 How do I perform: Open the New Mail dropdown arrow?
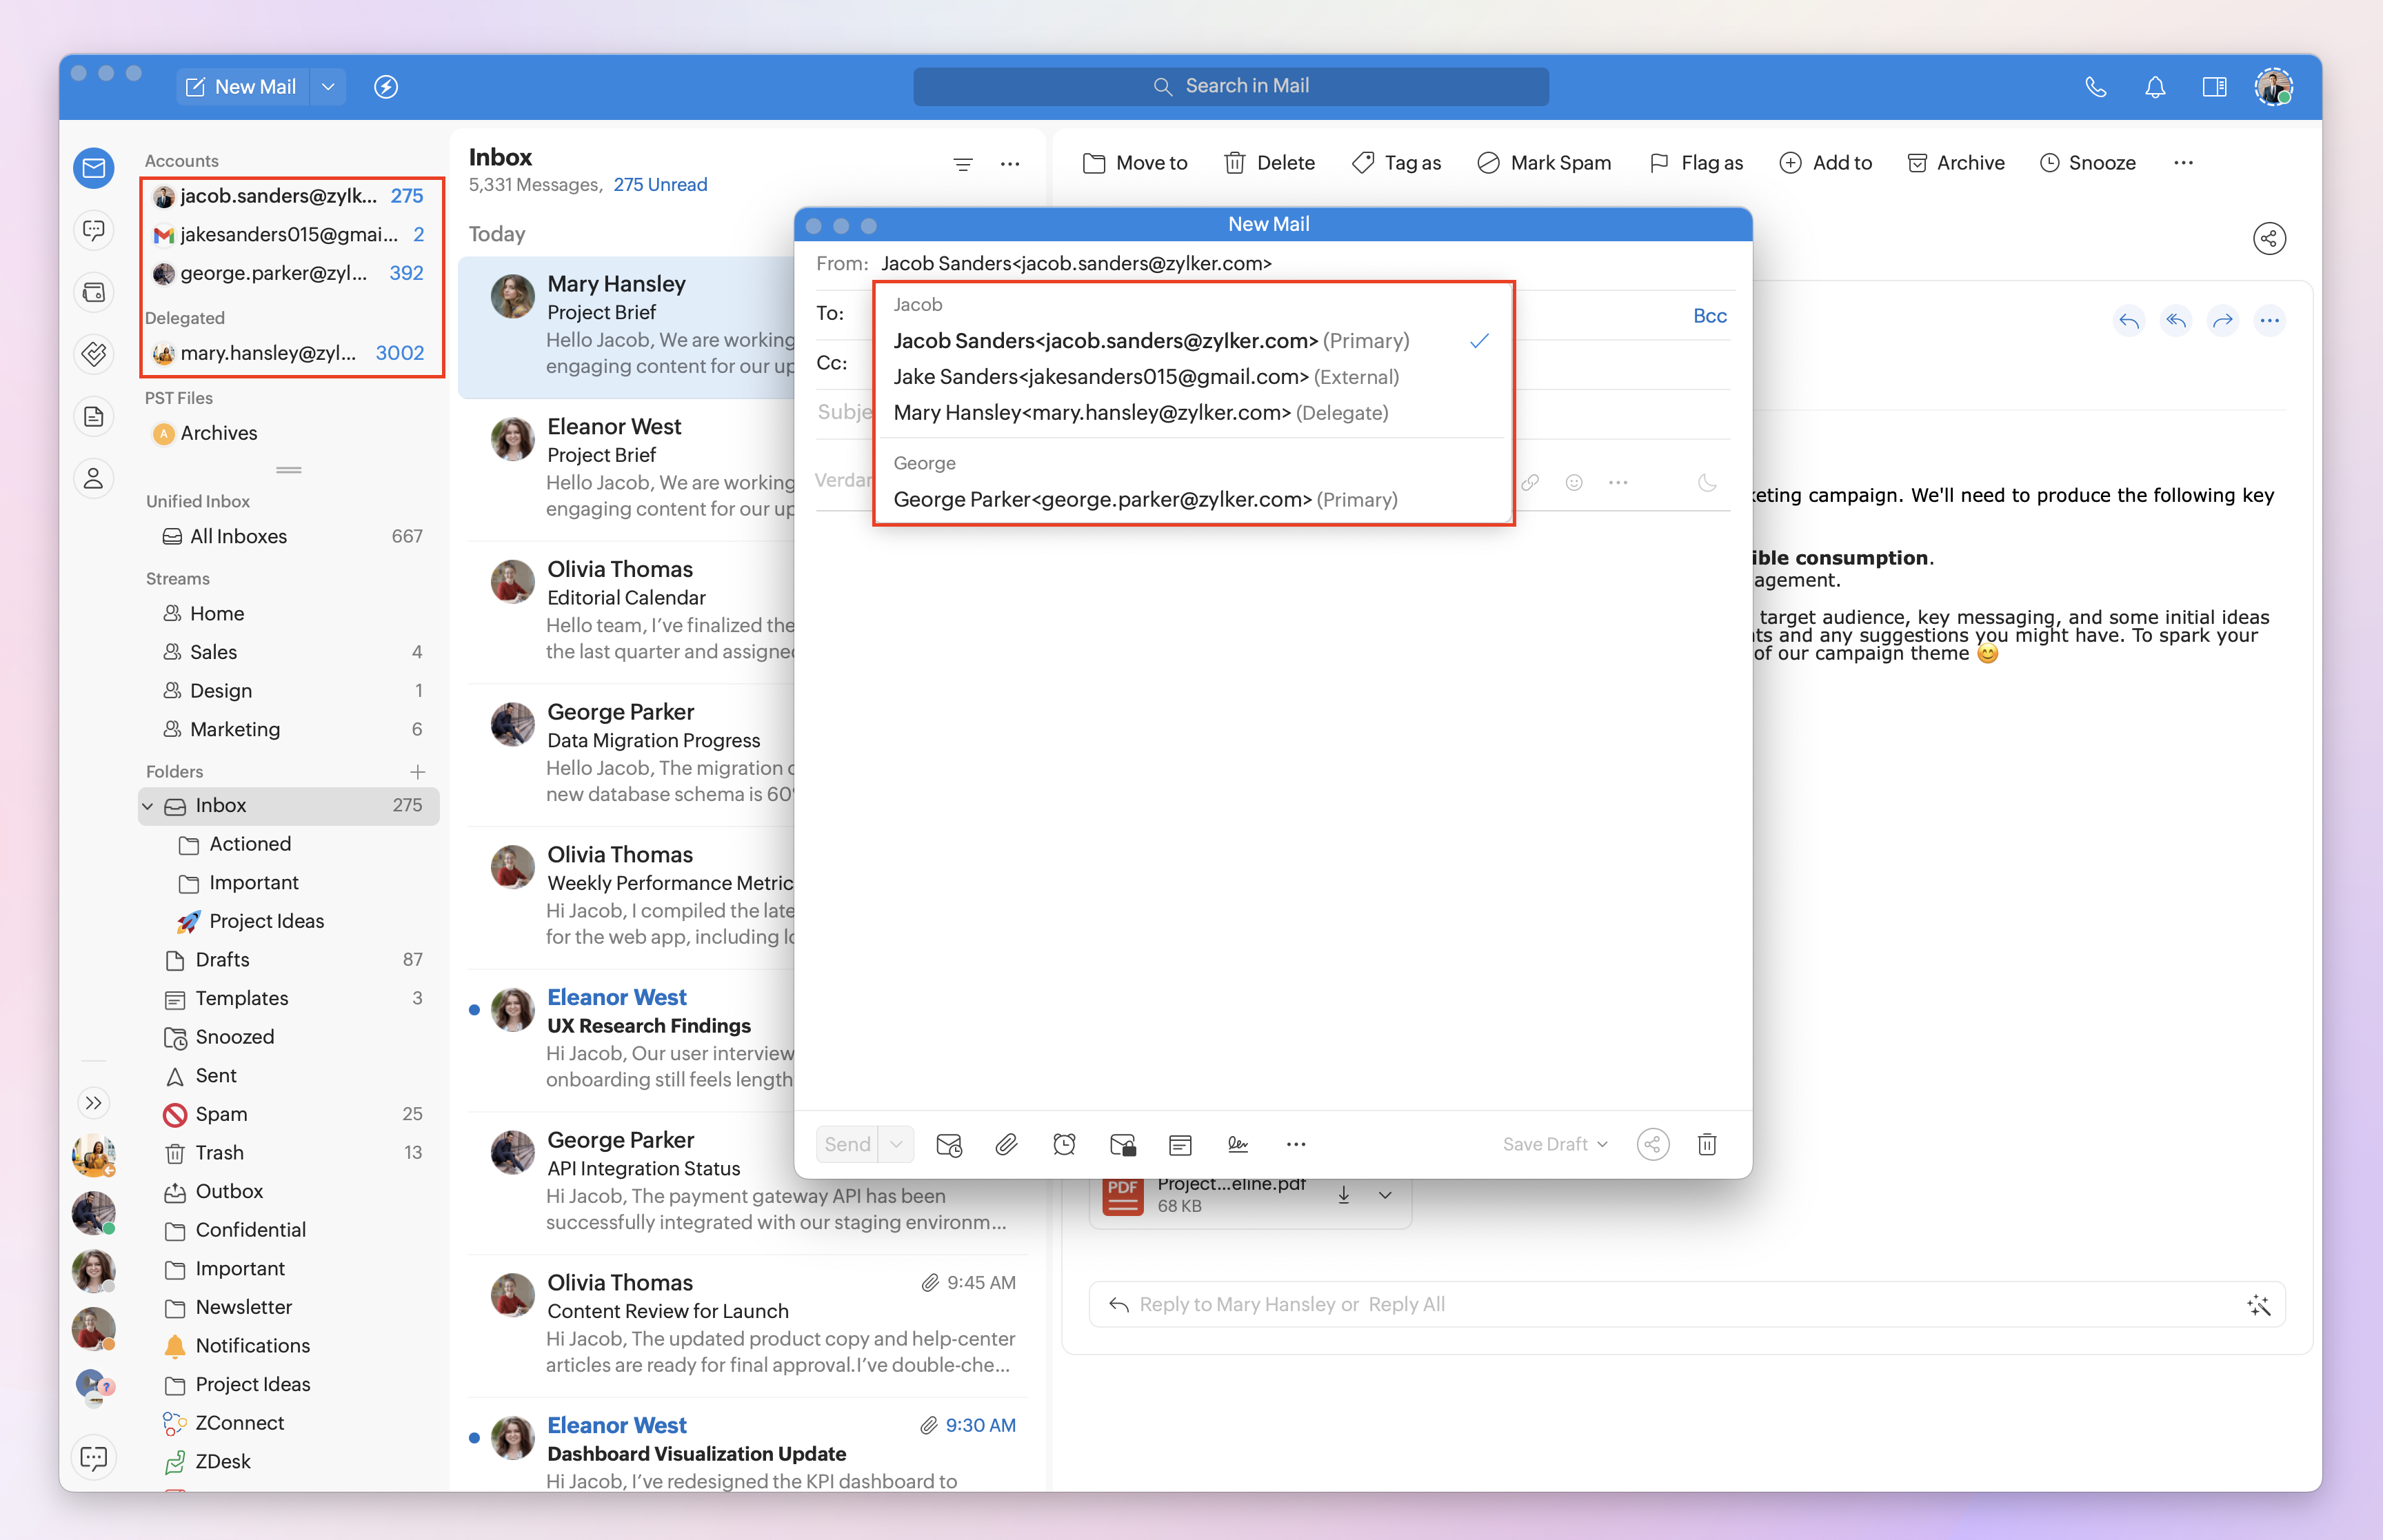[328, 87]
